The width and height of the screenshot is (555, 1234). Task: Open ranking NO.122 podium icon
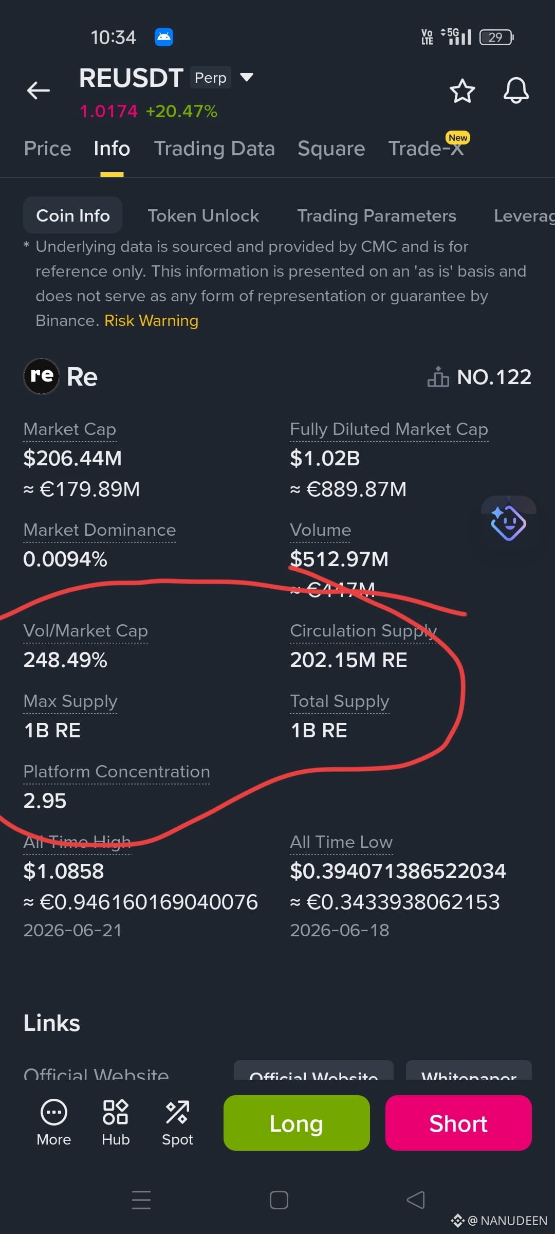[x=438, y=376]
